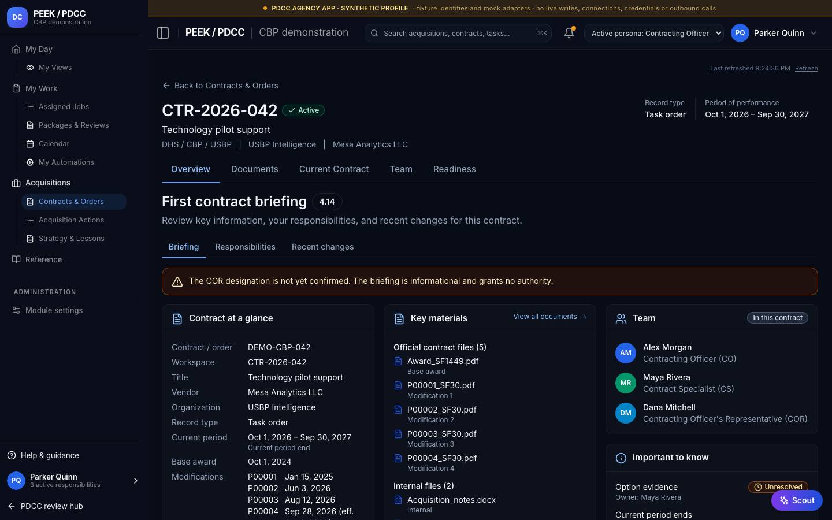Click the search magnifier icon
This screenshot has height=520, width=832.
coord(374,33)
